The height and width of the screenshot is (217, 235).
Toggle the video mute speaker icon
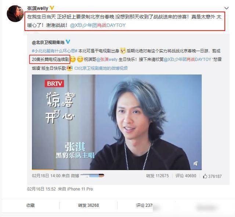[196, 163]
